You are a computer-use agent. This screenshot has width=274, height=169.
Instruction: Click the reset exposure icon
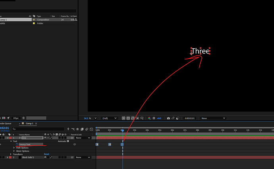(x=154, y=118)
